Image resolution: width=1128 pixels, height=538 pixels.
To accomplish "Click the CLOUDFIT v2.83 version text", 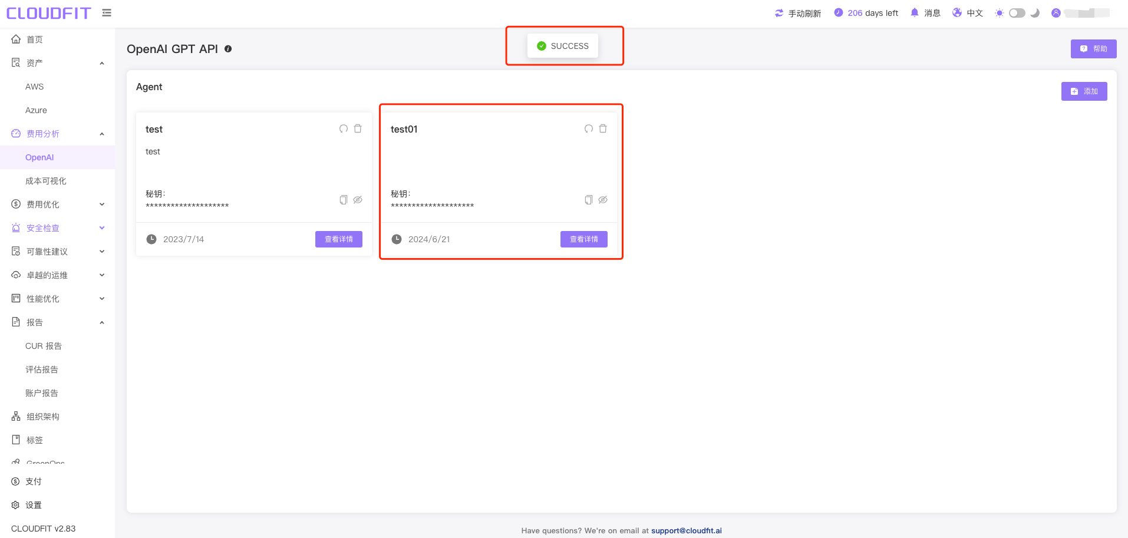I will pyautogui.click(x=44, y=529).
